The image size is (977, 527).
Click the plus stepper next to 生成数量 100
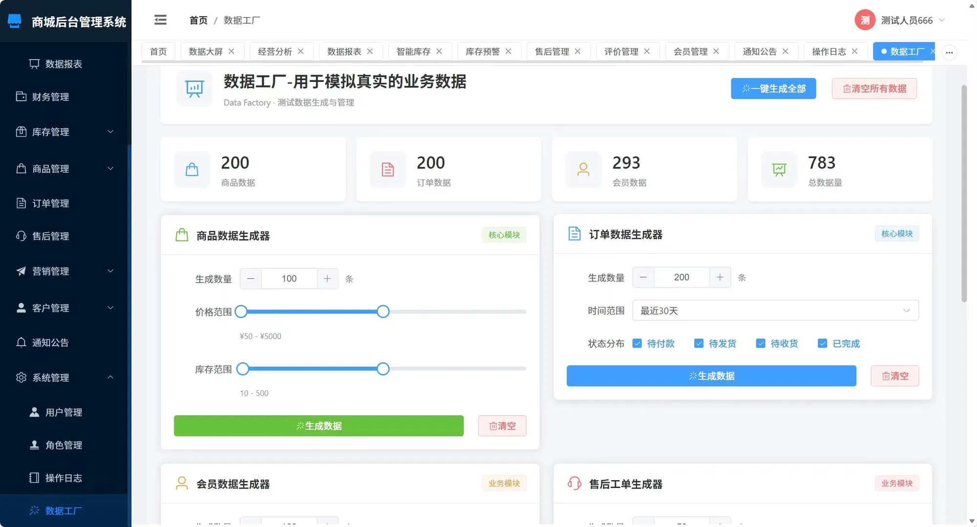(327, 278)
